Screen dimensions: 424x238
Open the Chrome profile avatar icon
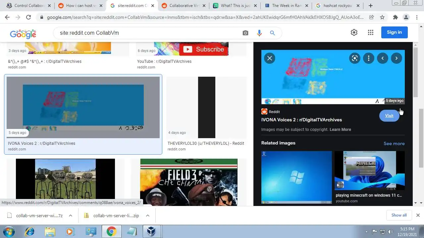(406, 18)
